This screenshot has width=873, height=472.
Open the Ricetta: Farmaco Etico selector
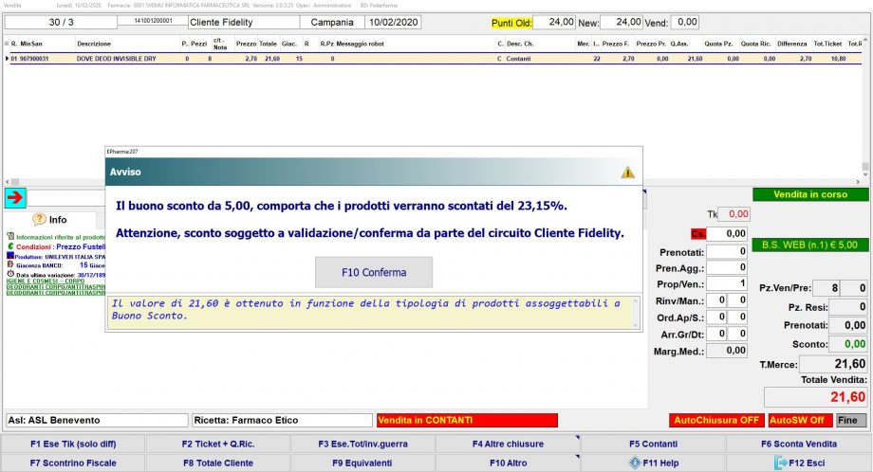tap(281, 420)
